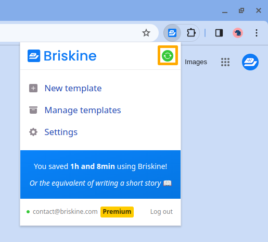
Task: Bookmark this page with the star icon
Action: (x=146, y=33)
